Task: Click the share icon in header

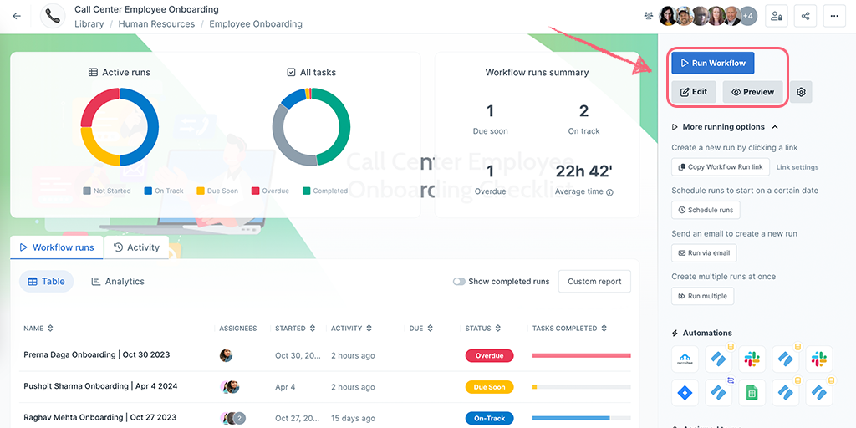Action: (806, 16)
